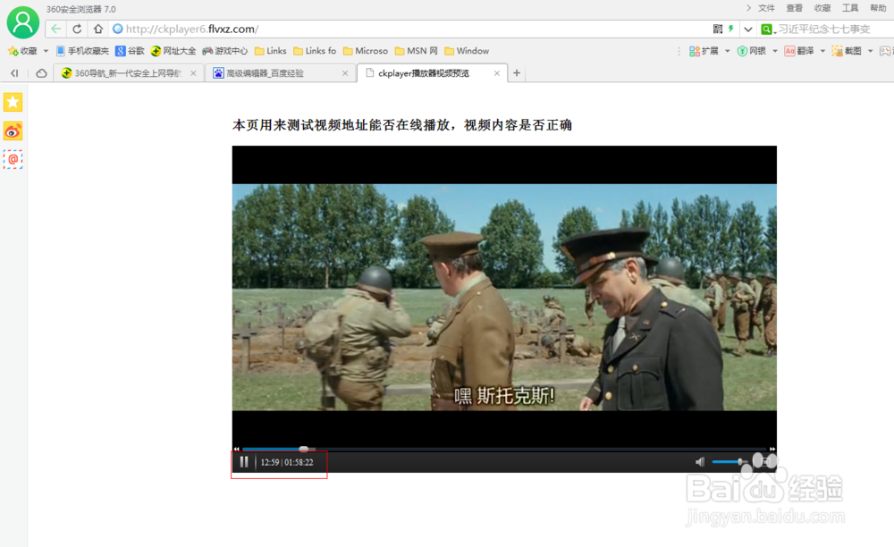Image resolution: width=894 pixels, height=547 pixels.
Task: Expand the address bar history dropdown
Action: pyautogui.click(x=748, y=29)
